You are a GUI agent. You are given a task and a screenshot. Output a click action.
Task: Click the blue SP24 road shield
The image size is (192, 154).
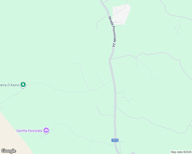pos(115,140)
